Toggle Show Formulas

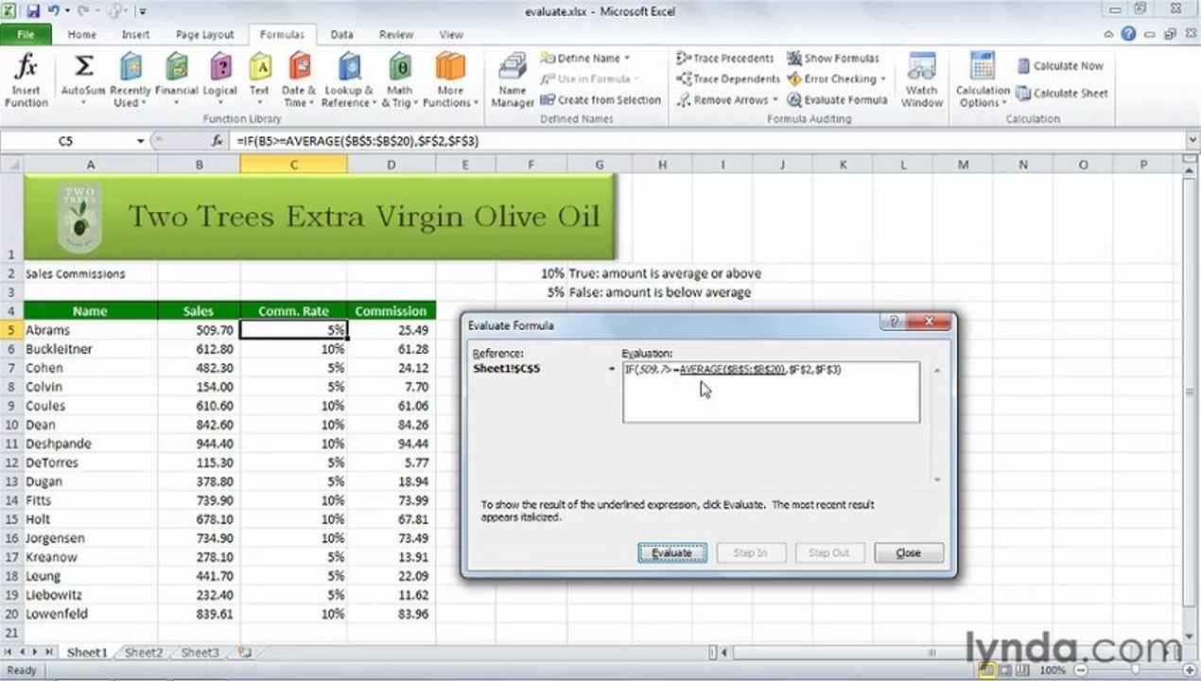[833, 58]
